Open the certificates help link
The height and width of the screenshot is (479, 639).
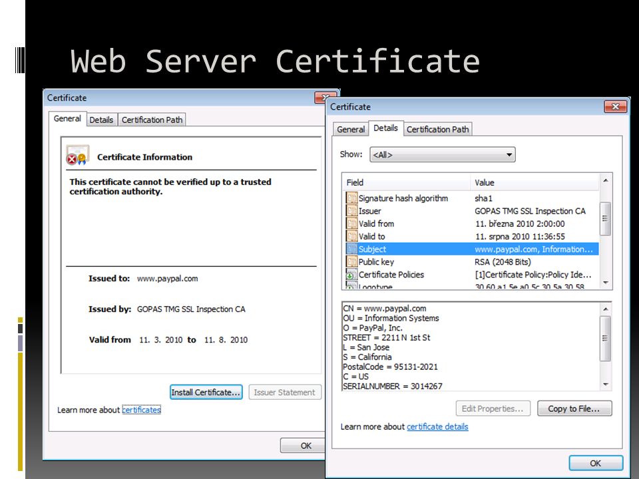141,410
